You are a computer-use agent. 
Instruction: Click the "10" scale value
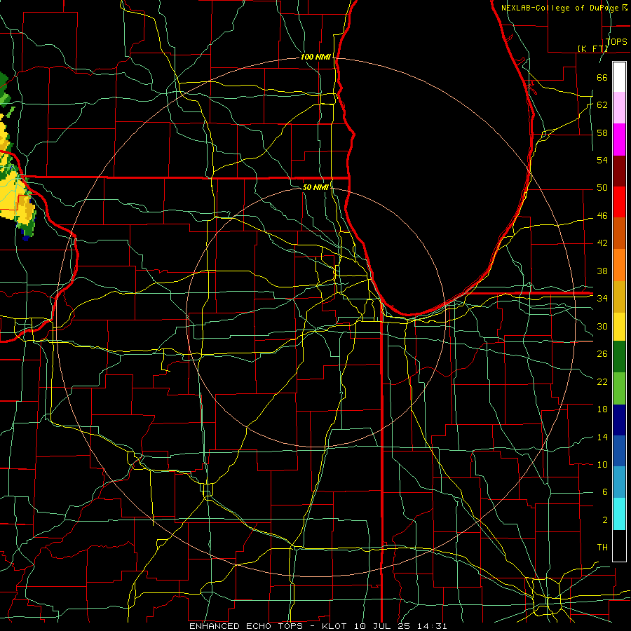pyautogui.click(x=602, y=464)
